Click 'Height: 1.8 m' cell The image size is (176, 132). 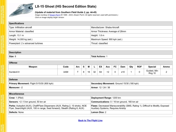131,36
